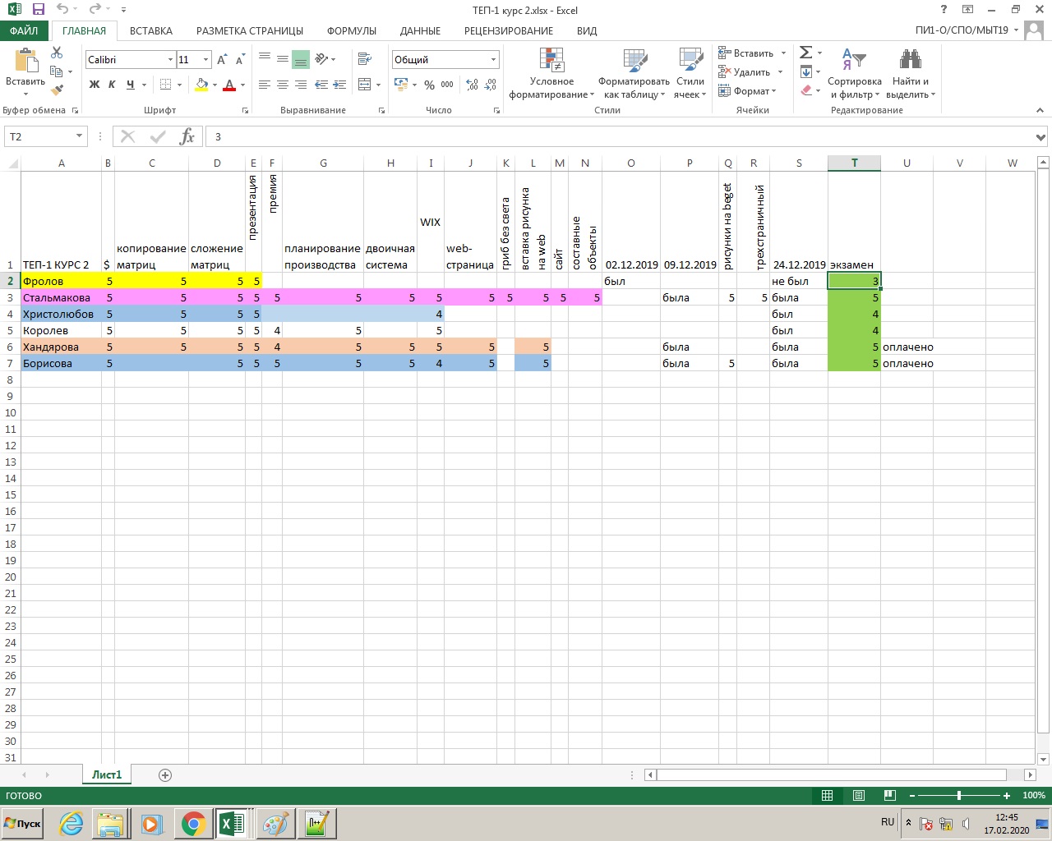1052x841 pixels.
Task: Click the Найти и выделить button
Action: click(x=910, y=74)
